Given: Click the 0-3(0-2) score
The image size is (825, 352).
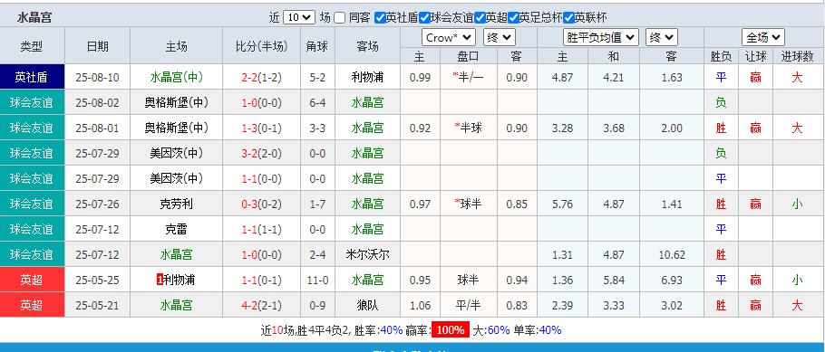Looking at the screenshot, I should tap(261, 204).
